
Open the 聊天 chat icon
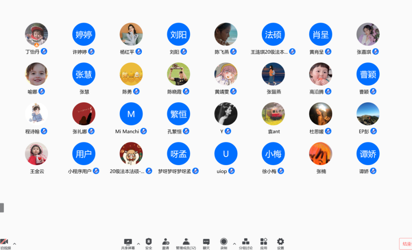pos(206,242)
